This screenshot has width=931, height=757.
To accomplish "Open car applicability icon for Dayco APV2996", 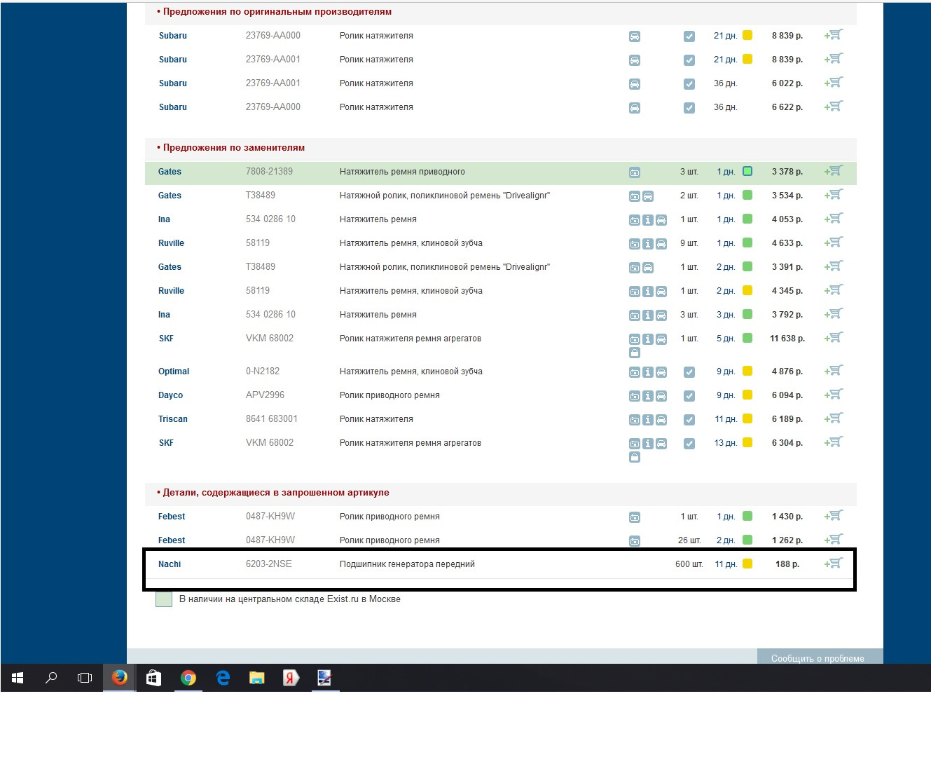I will pos(661,396).
